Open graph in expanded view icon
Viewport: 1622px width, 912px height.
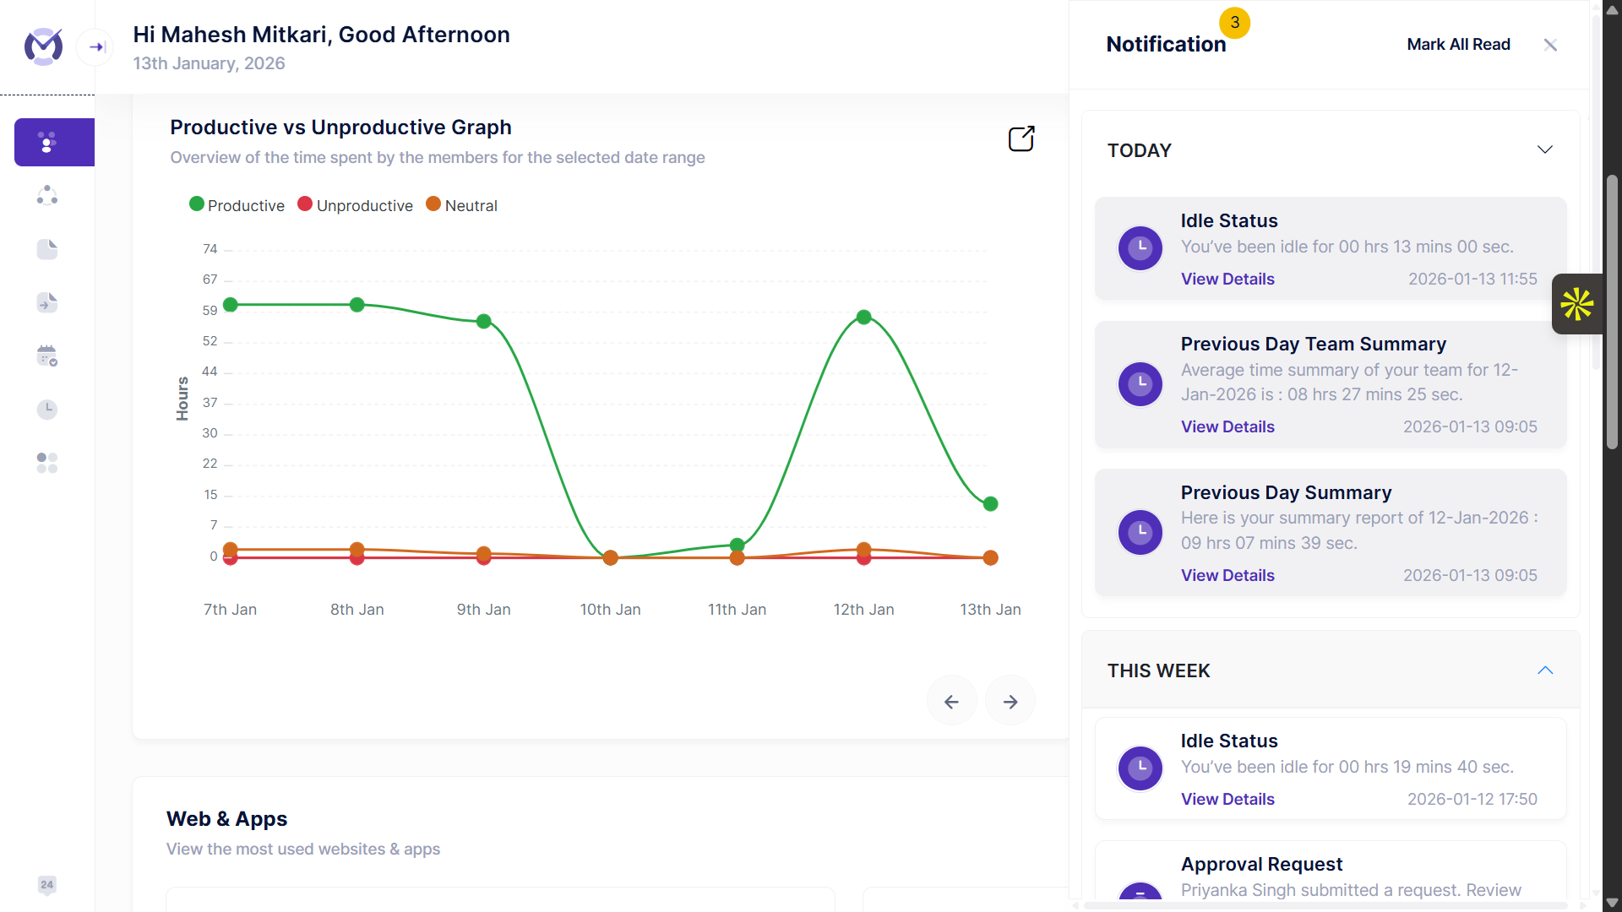point(1021,139)
